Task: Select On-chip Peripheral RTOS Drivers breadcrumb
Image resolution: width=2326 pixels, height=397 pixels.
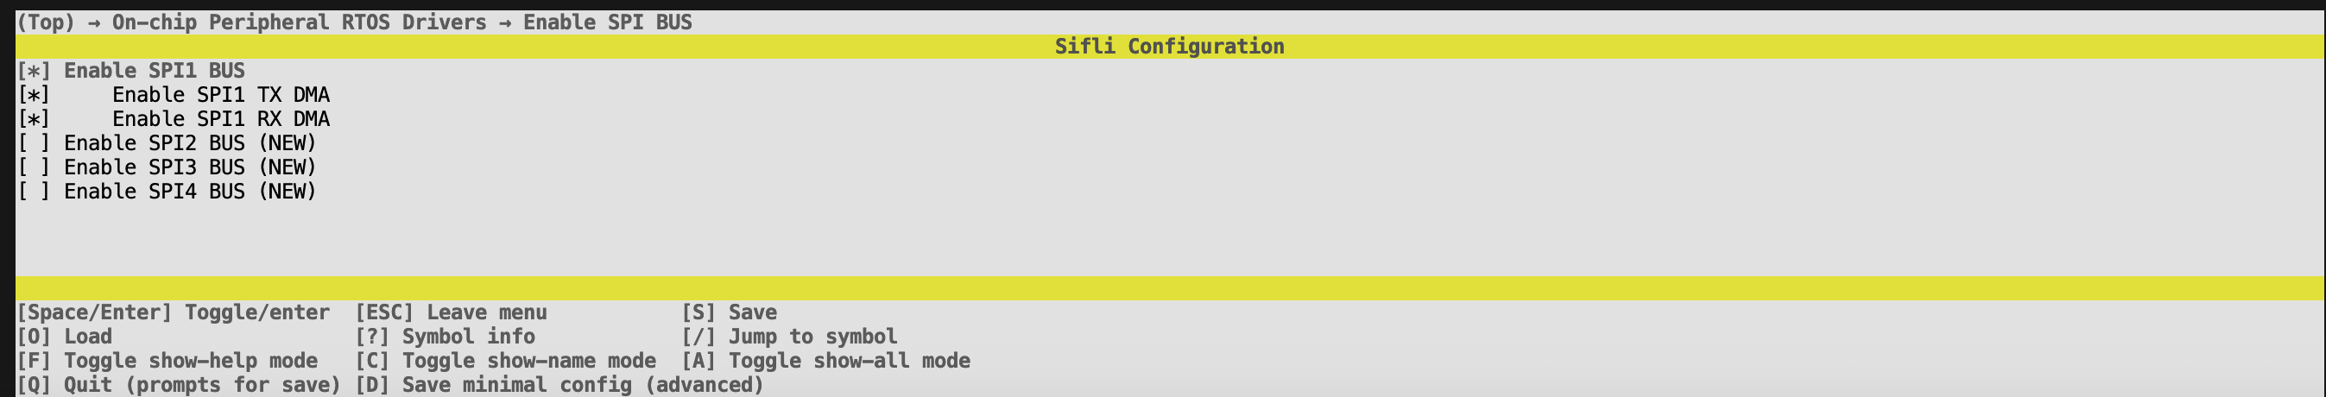Action: [x=299, y=22]
